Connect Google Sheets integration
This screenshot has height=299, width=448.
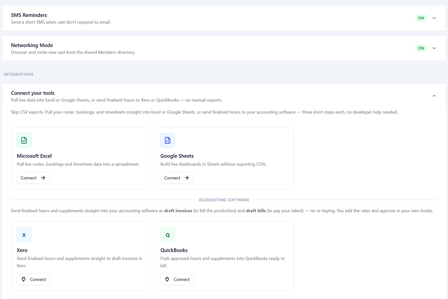(177, 178)
